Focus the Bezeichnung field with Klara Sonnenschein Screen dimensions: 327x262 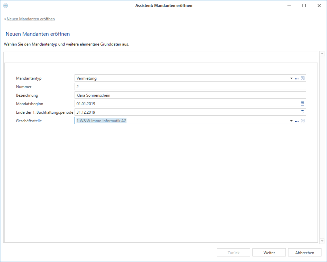pyautogui.click(x=190, y=95)
